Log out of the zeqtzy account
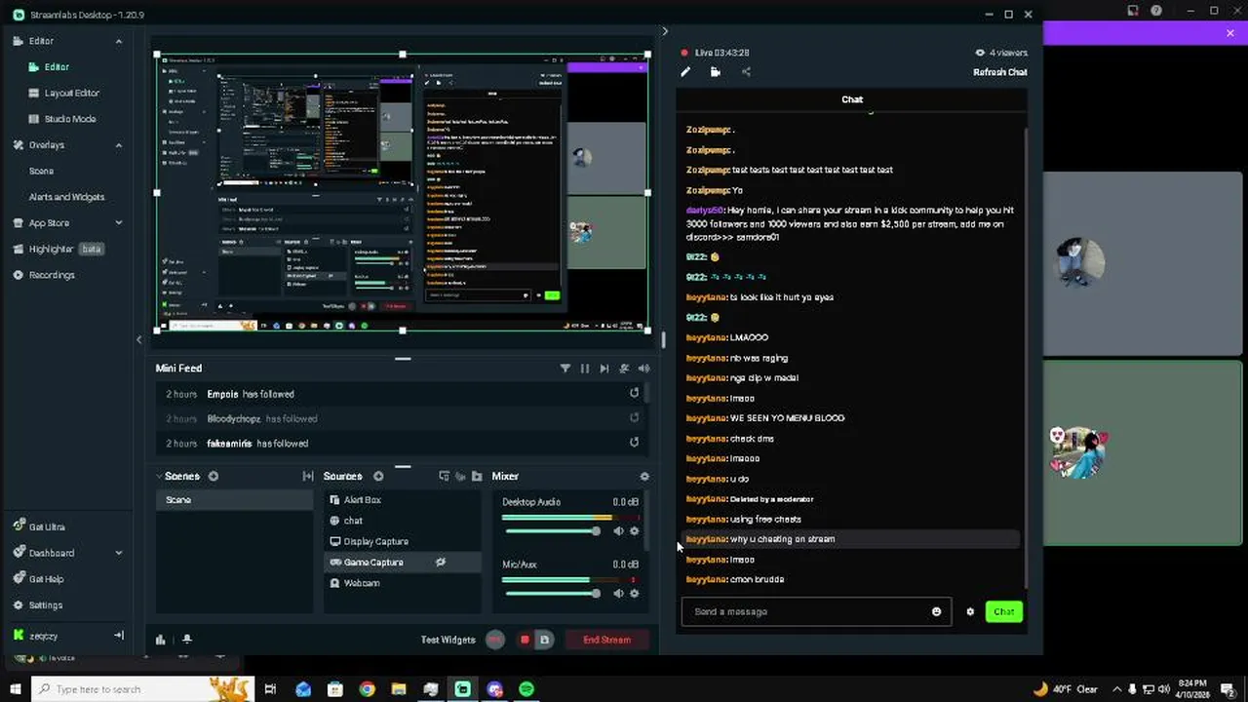Image resolution: width=1248 pixels, height=702 pixels. [x=119, y=636]
